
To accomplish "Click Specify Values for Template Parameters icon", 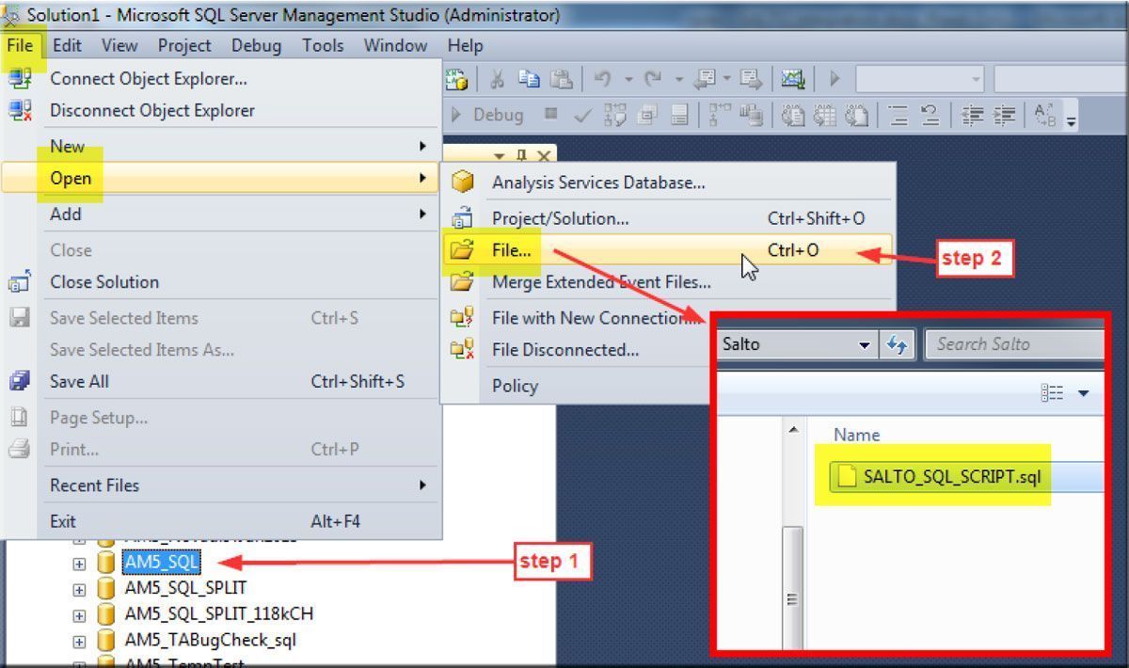I will pyautogui.click(x=1045, y=115).
